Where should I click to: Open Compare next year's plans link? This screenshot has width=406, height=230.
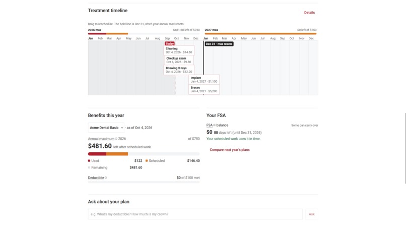(229, 150)
